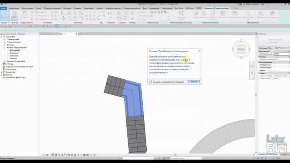Click the Относительная высота value field
The width and height of the screenshot is (290, 163).
click(x=281, y=54)
